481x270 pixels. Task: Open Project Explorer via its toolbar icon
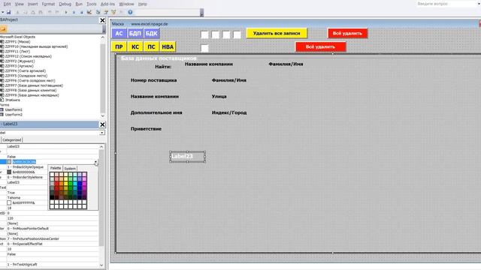pyautogui.click(x=98, y=12)
